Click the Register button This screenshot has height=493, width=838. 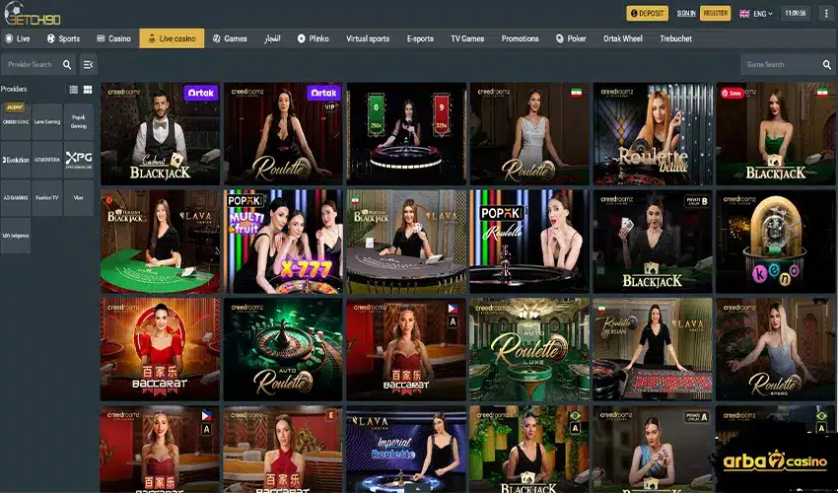coord(716,14)
